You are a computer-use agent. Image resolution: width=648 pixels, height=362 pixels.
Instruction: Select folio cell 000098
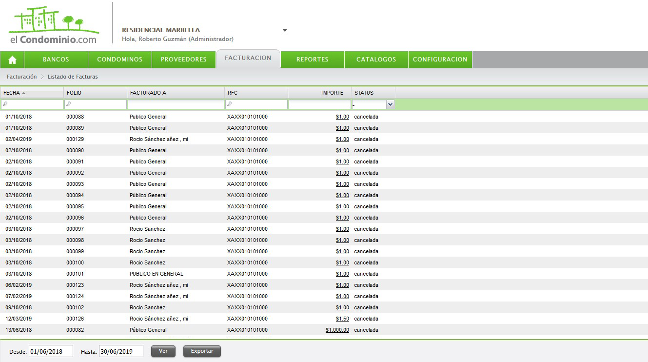click(x=75, y=241)
